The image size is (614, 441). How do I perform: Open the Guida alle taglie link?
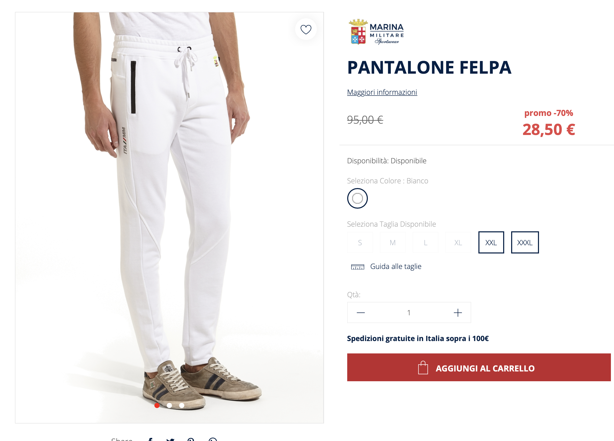[x=395, y=267]
